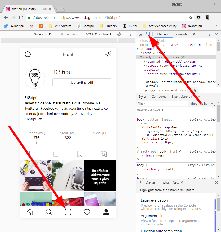The width and height of the screenshot is (221, 232).
Task: Open the black text post thumbnail
Action: (100, 176)
